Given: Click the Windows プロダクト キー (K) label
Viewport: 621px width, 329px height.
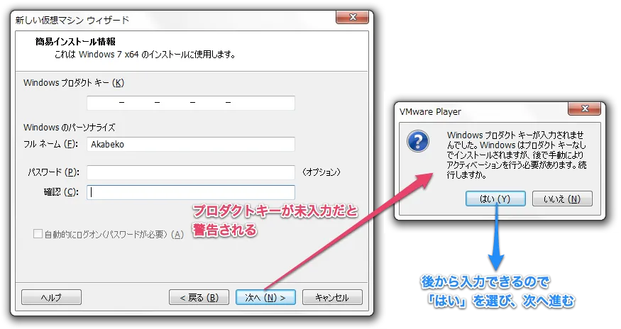Looking at the screenshot, I should pos(74,83).
